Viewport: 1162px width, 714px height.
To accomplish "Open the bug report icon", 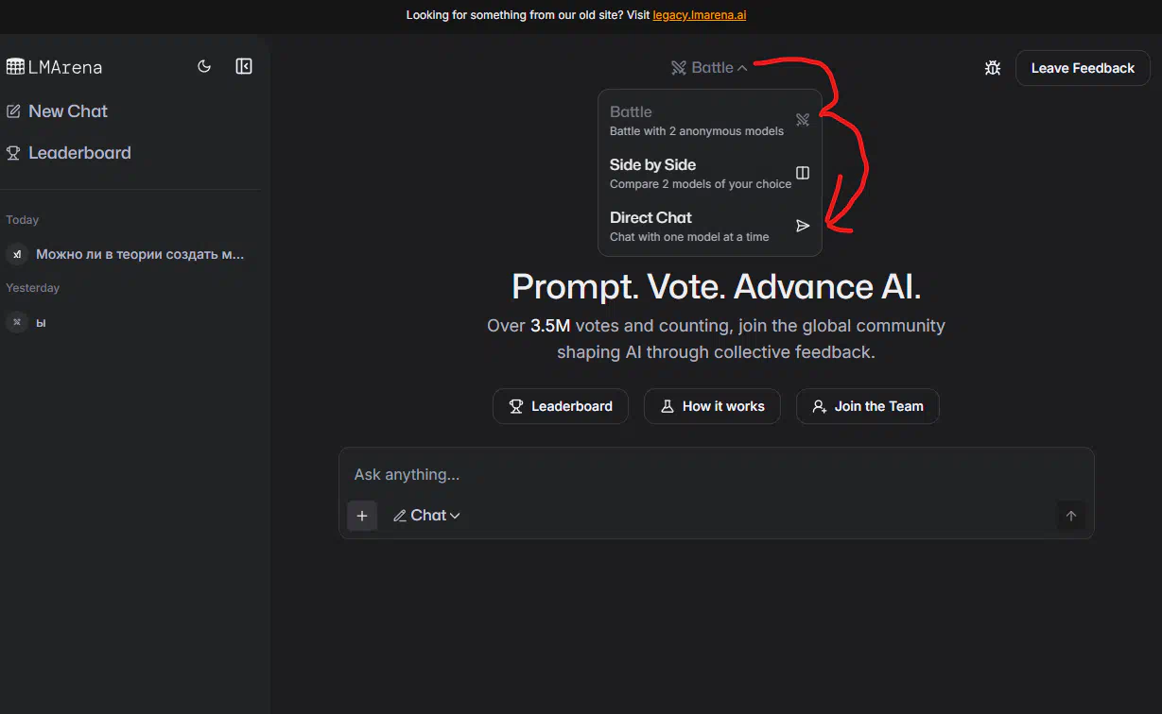I will (993, 68).
